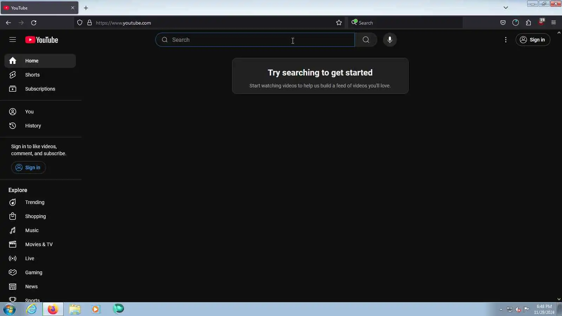The width and height of the screenshot is (562, 316).
Task: Click the page scrollbar up arrow
Action: click(559, 33)
